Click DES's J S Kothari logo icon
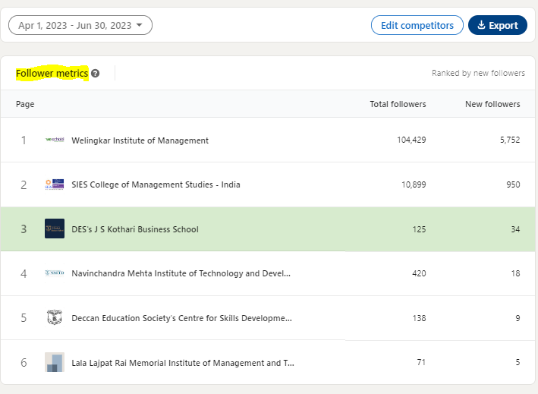The image size is (538, 394). 55,229
